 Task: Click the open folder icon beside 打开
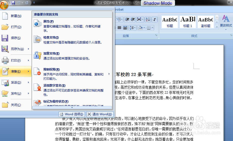click(x=5, y=27)
